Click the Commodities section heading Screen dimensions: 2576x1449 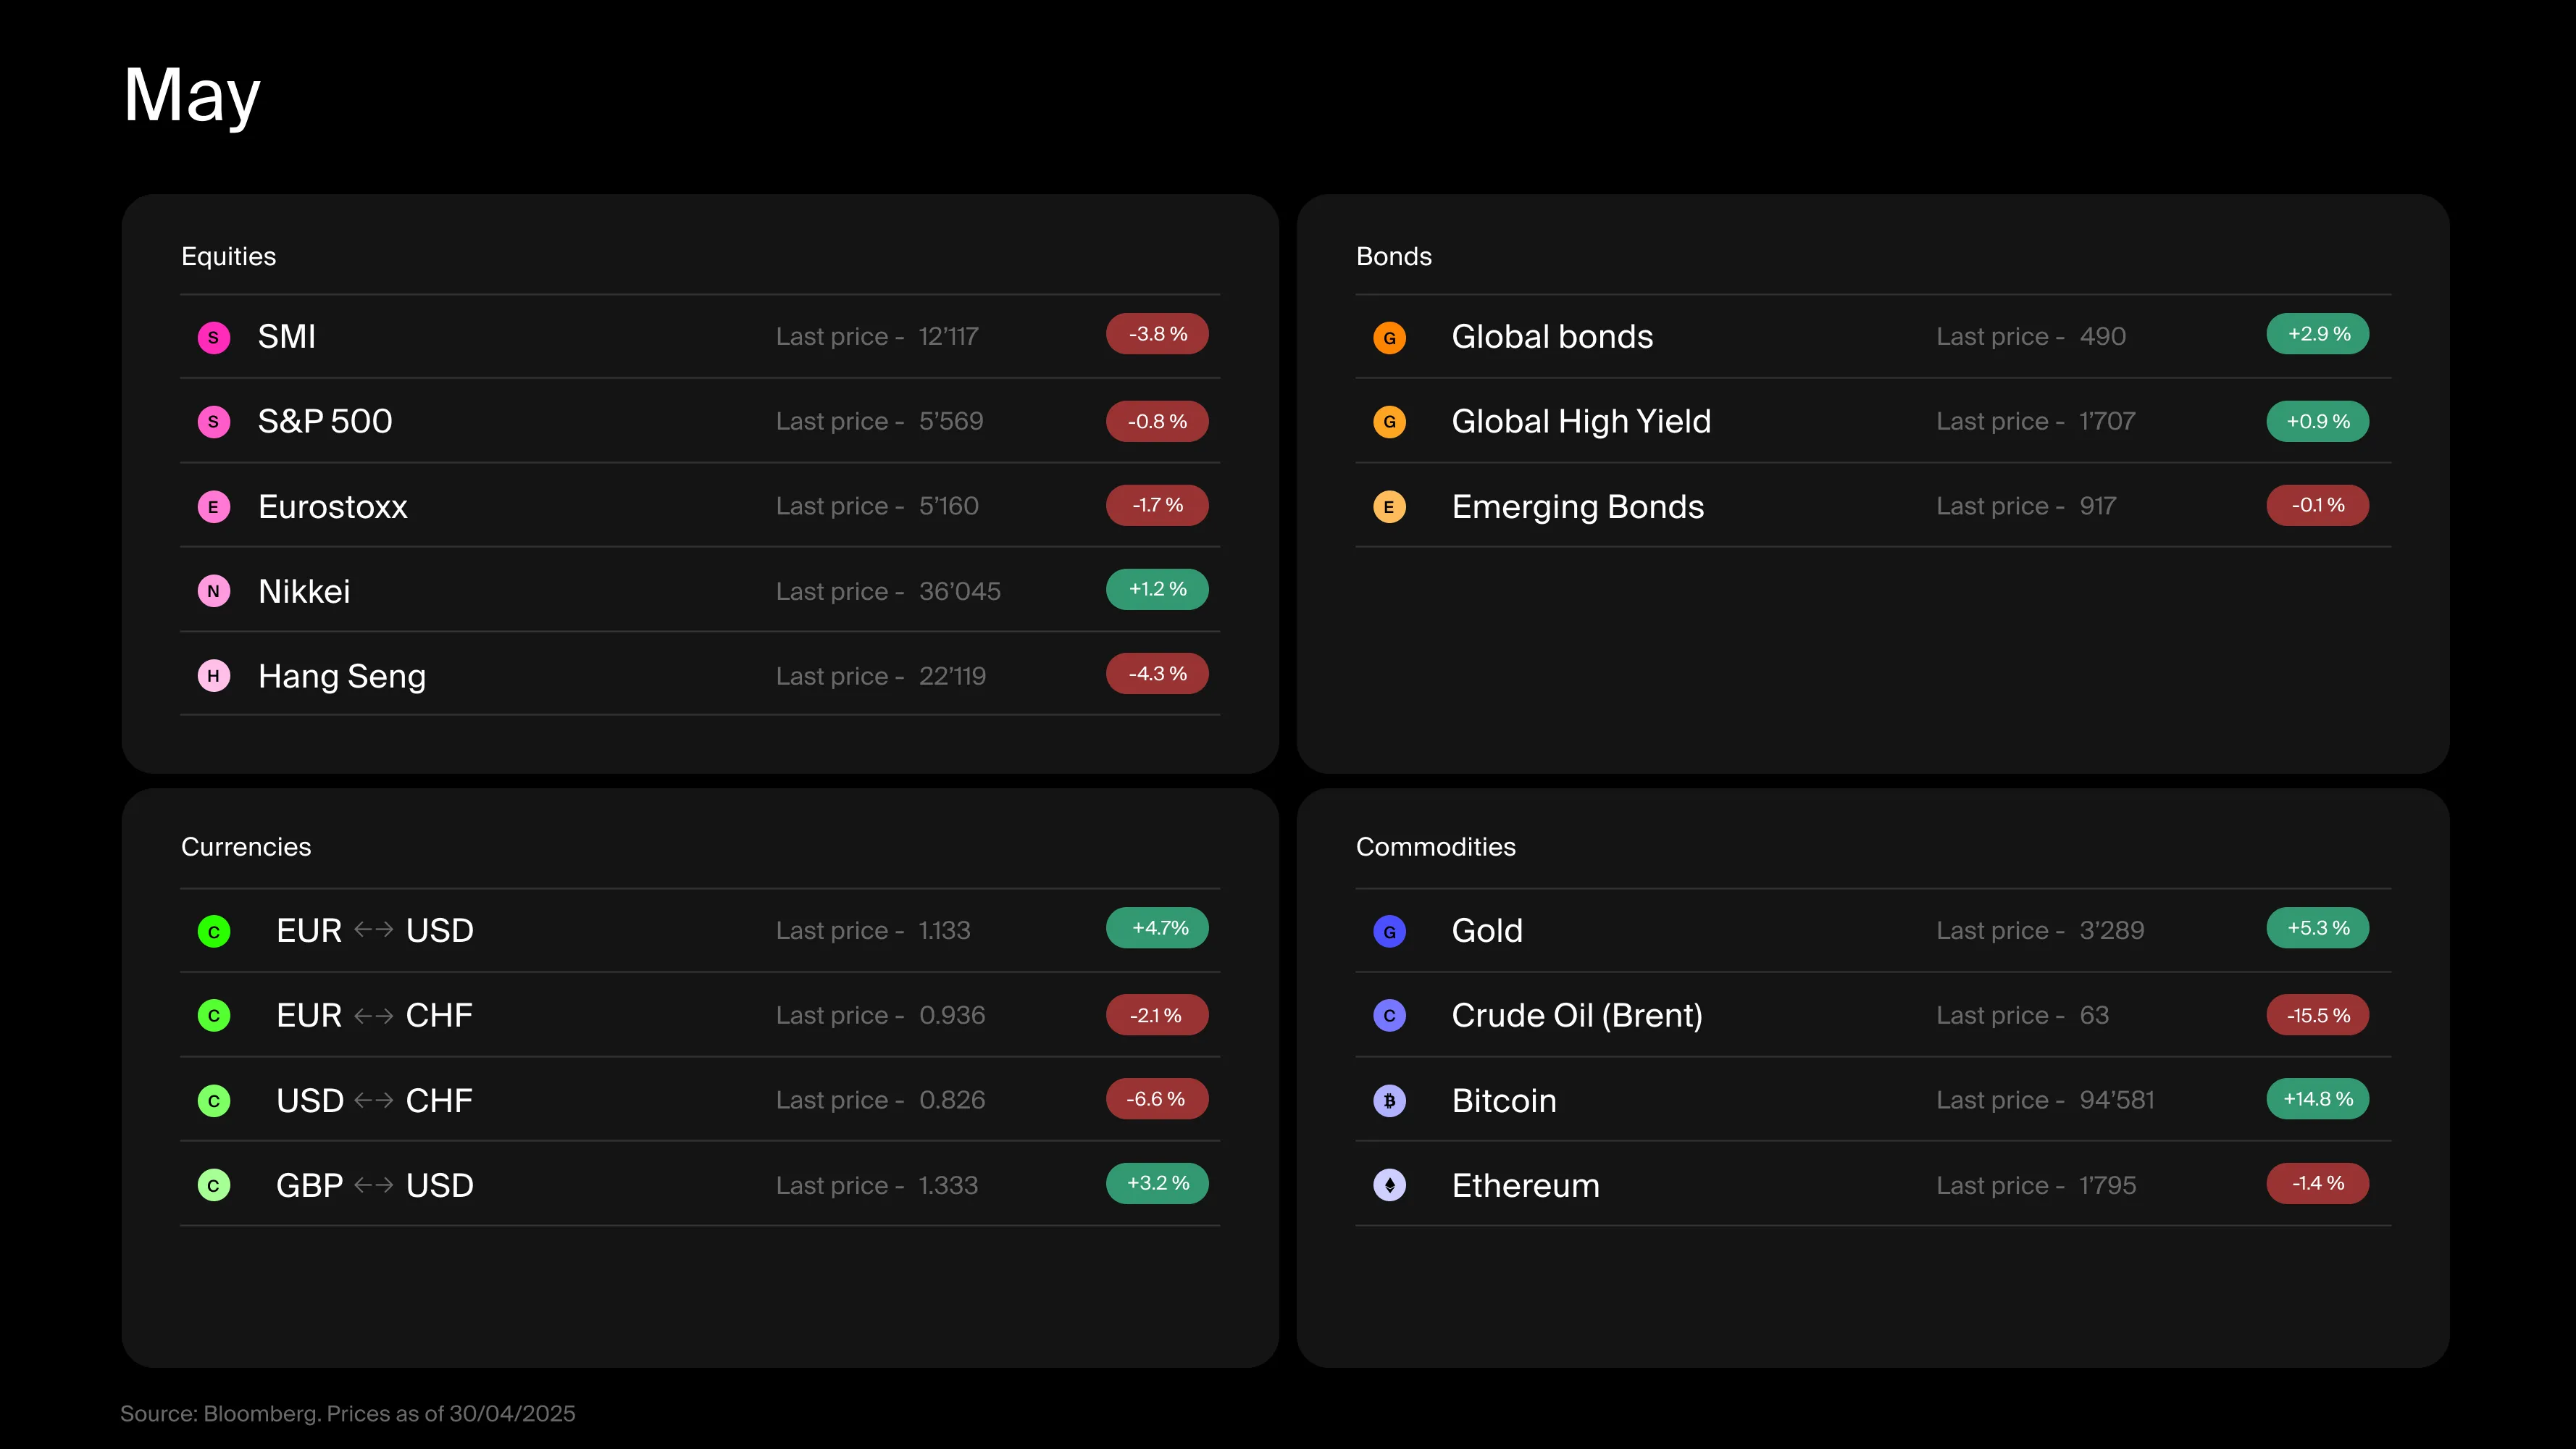click(x=1435, y=847)
